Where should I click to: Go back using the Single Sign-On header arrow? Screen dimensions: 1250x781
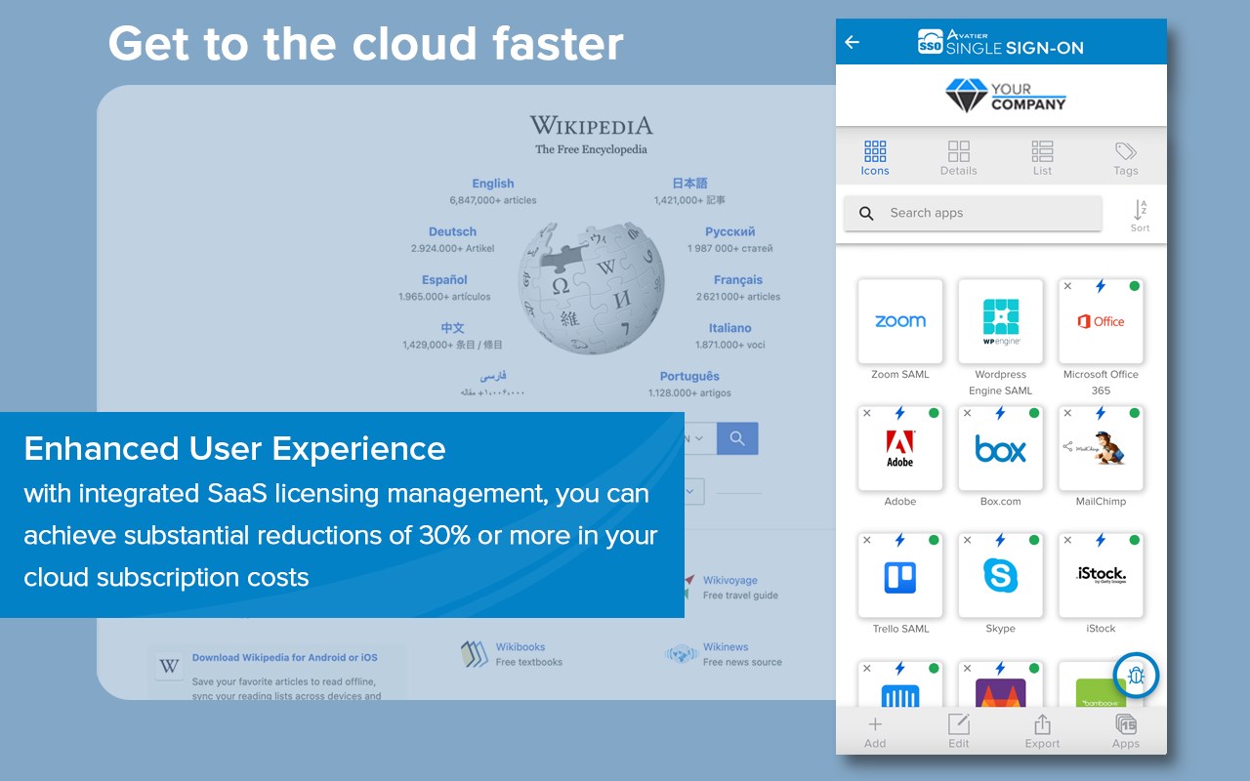click(852, 42)
